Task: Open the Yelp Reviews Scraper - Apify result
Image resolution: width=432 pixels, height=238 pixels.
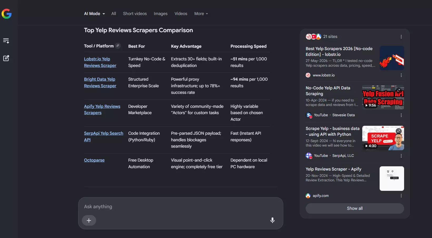Action: click(x=333, y=169)
